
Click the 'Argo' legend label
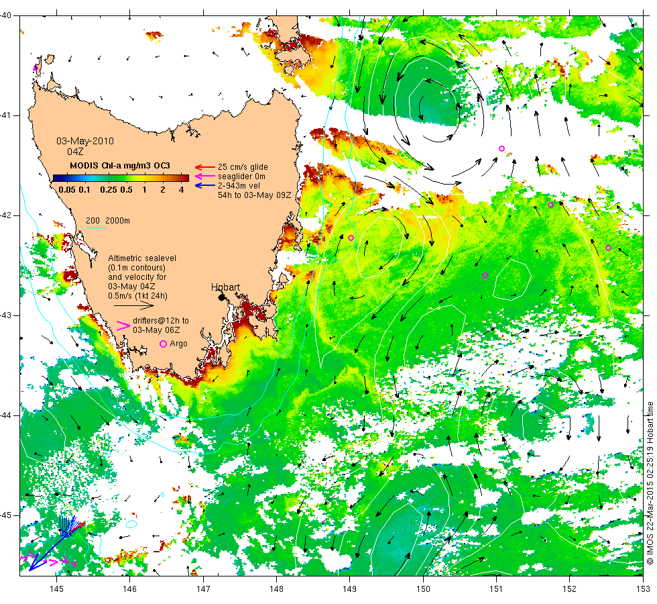pyautogui.click(x=178, y=344)
